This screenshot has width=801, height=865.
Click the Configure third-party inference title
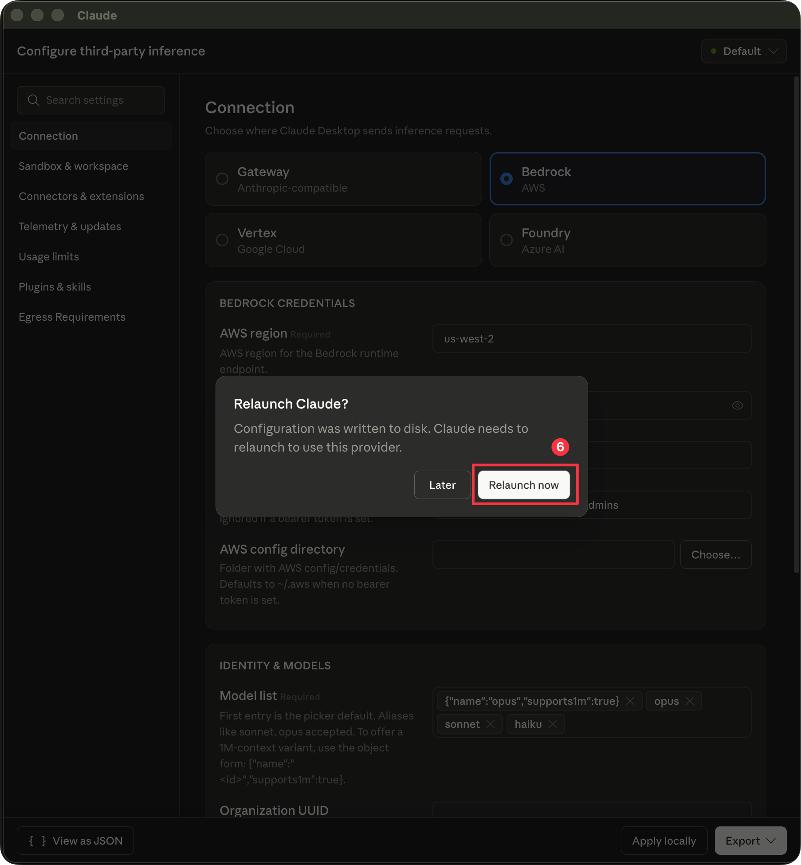click(x=111, y=51)
